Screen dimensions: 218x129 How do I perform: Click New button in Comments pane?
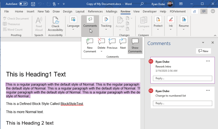pos(204,51)
